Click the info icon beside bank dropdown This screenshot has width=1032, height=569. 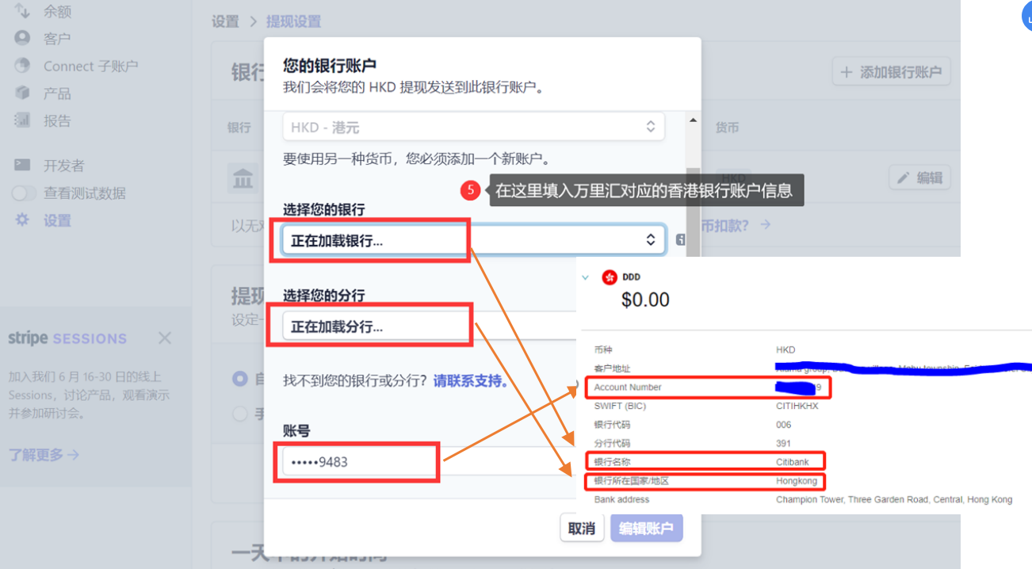pos(680,239)
